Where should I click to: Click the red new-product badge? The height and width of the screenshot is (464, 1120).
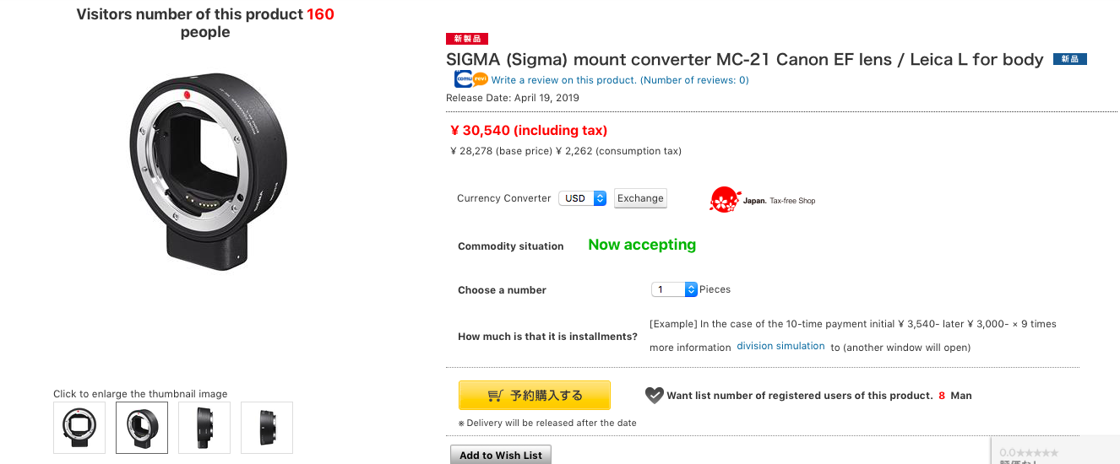point(467,39)
